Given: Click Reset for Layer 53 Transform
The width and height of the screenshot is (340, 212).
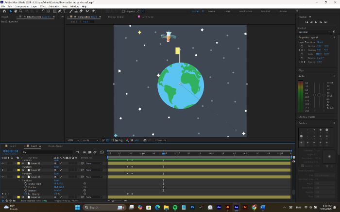Looking at the screenshot, I should tap(57, 180).
